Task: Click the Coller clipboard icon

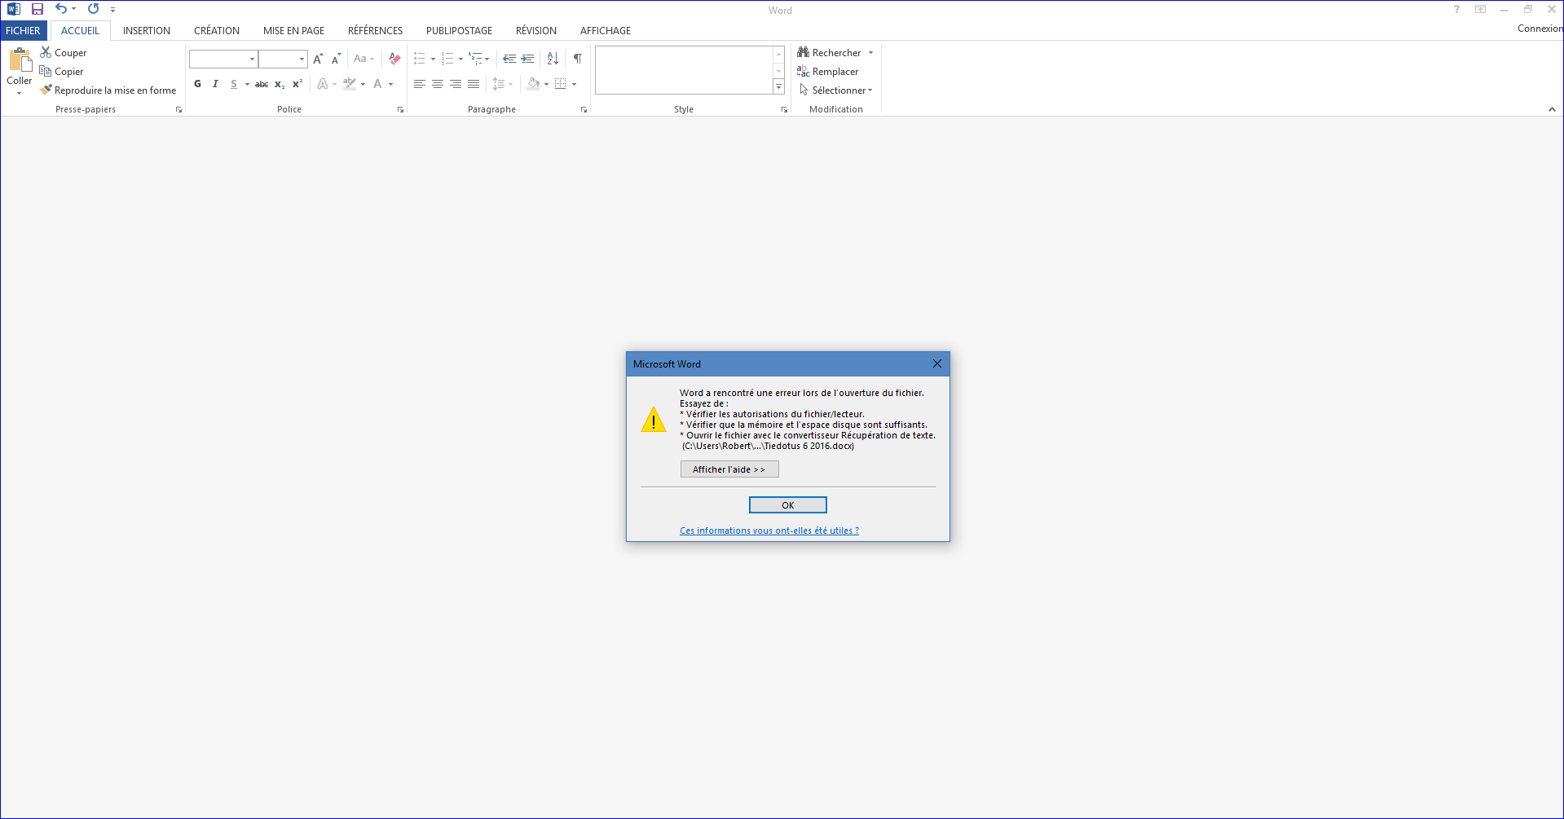Action: pyautogui.click(x=20, y=61)
